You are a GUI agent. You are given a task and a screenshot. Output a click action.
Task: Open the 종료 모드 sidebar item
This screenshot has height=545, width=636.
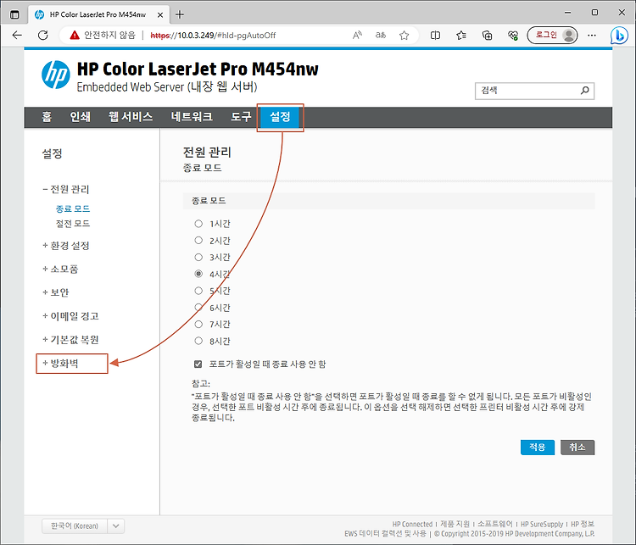(x=73, y=209)
